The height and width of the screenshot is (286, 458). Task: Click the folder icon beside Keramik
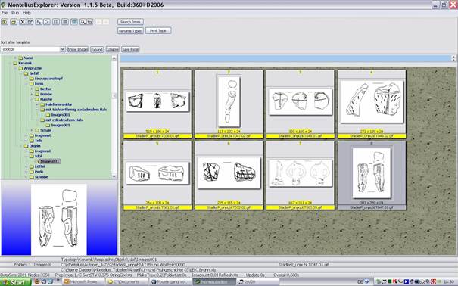[15, 63]
